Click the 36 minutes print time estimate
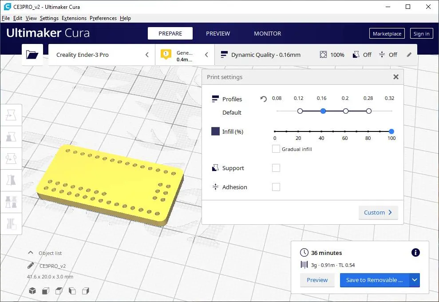Viewport: 439px width, 302px height. [326, 253]
